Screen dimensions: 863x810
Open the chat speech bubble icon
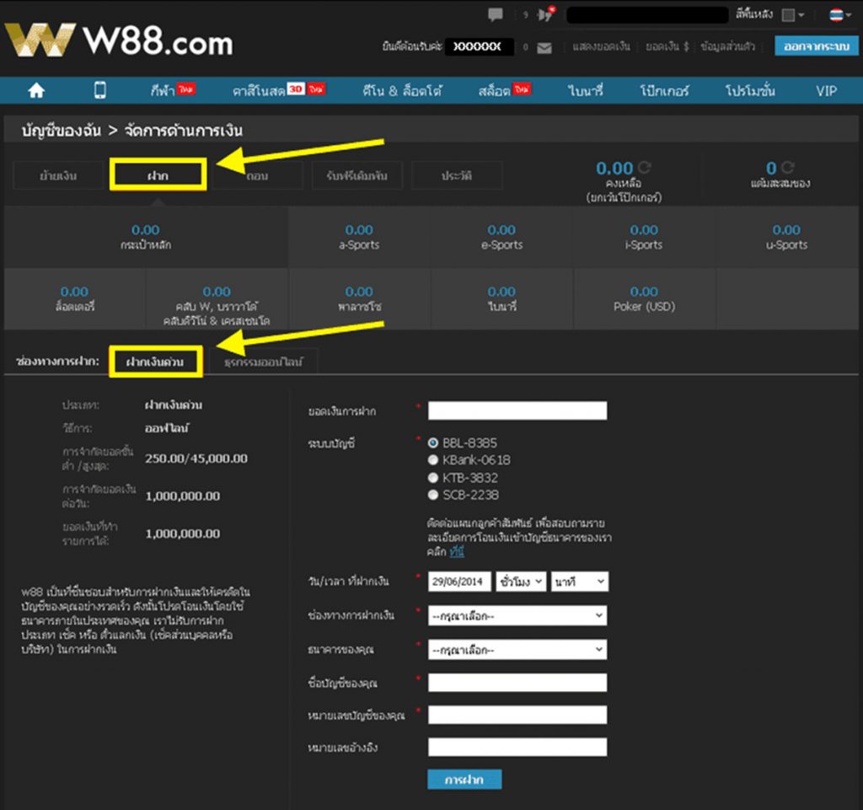pyautogui.click(x=496, y=14)
